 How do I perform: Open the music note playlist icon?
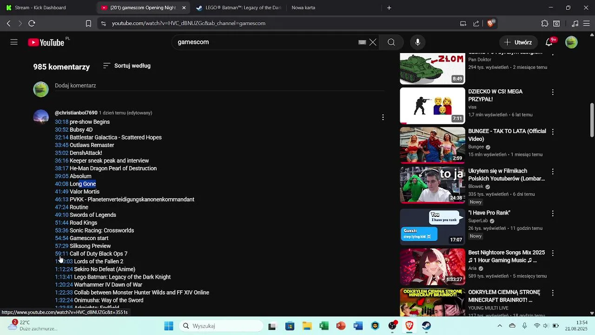575,23
